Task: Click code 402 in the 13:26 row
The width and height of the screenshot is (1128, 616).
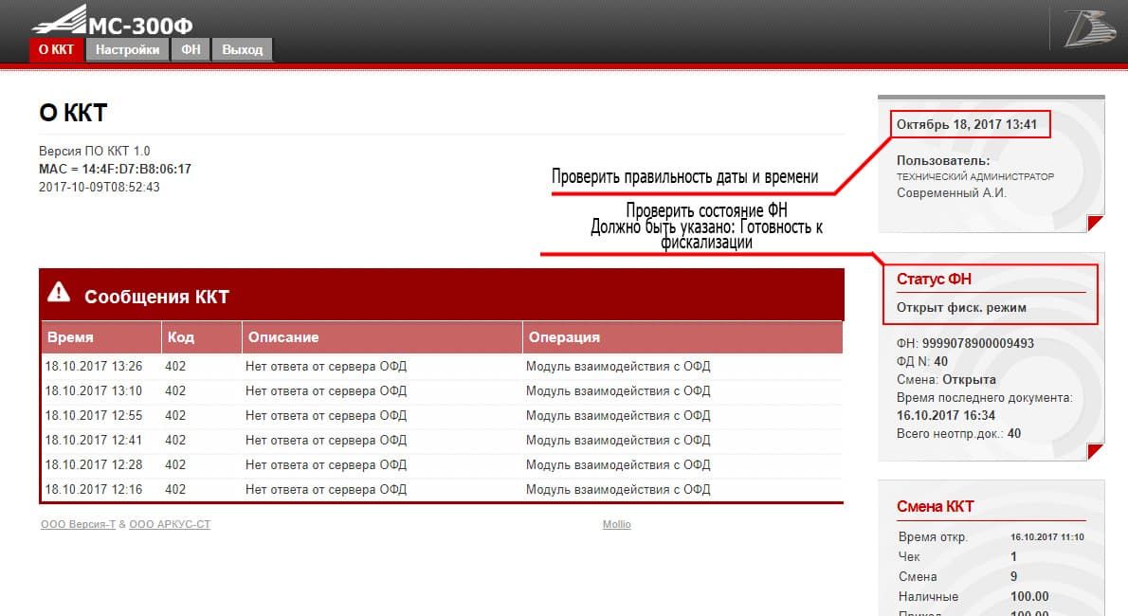Action: tap(175, 367)
